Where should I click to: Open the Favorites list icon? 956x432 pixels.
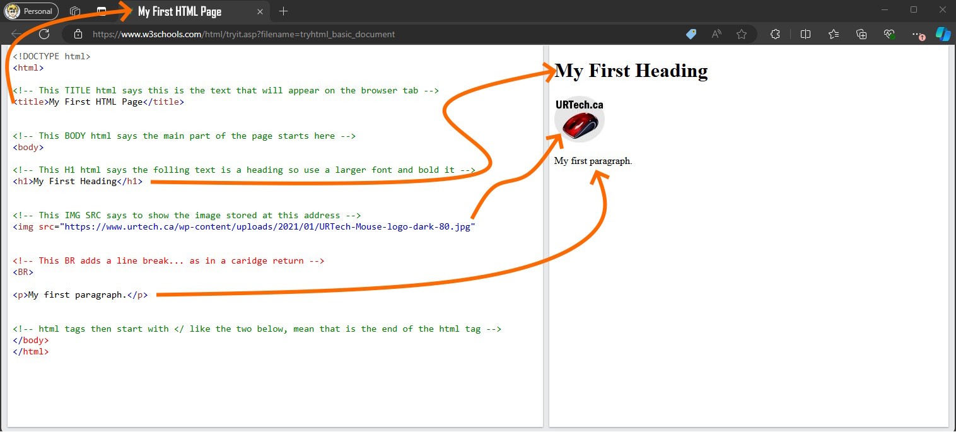834,34
